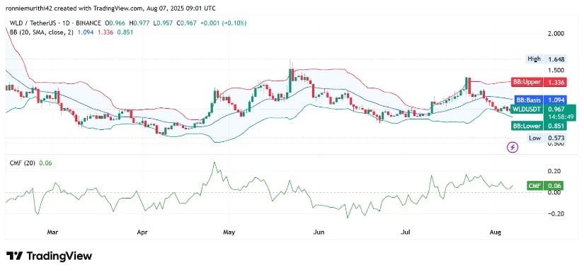Image resolution: width=584 pixels, height=272 pixels.
Task: Click the WLDUSDT 0.967 price tag
Action: pos(539,110)
